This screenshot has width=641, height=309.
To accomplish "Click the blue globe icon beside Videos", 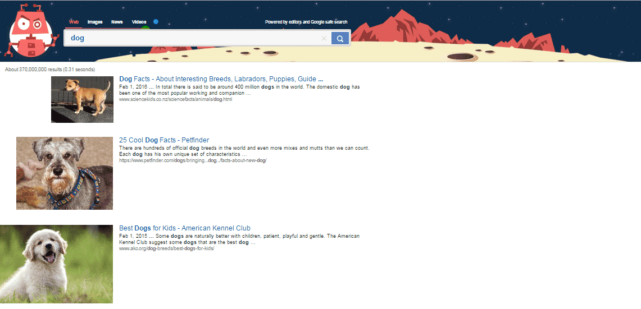I will click(156, 22).
